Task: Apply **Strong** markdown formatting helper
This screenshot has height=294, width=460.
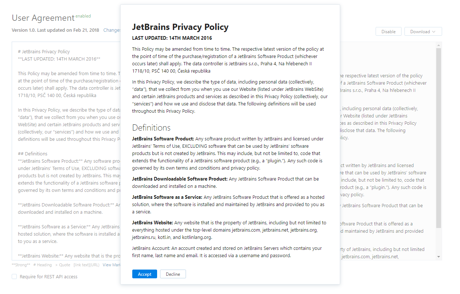Action: click(x=20, y=264)
